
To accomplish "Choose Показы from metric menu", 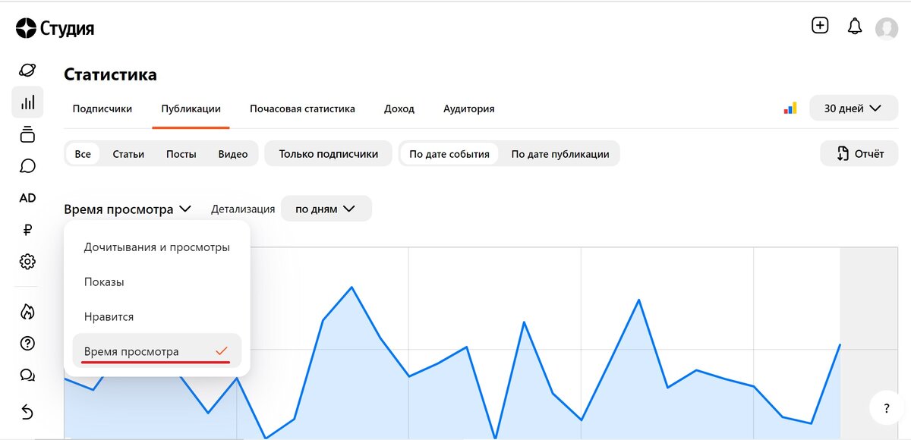I will tap(157, 282).
